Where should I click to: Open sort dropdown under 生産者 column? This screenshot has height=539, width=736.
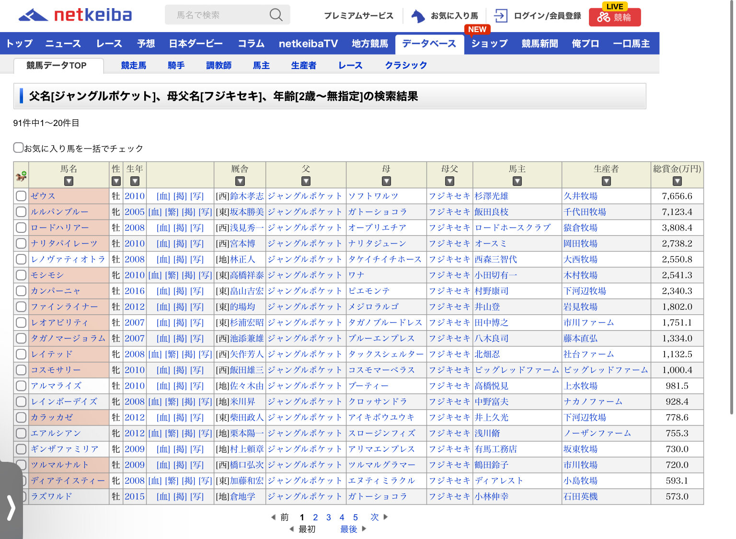(606, 181)
